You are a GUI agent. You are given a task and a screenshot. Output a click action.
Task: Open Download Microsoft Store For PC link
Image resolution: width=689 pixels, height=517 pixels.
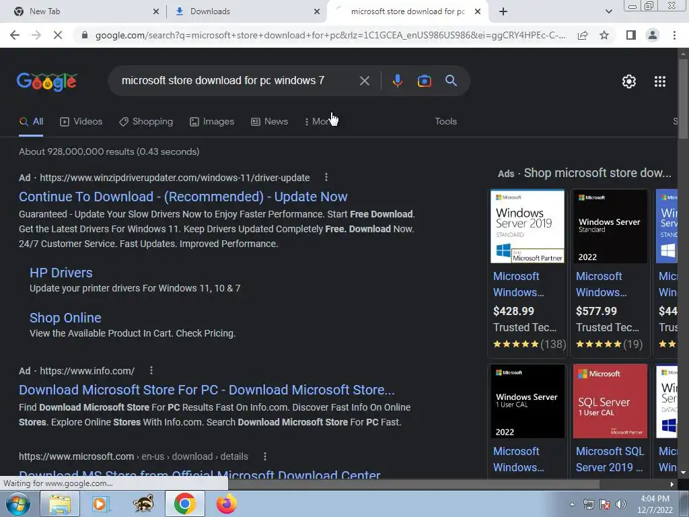point(207,390)
